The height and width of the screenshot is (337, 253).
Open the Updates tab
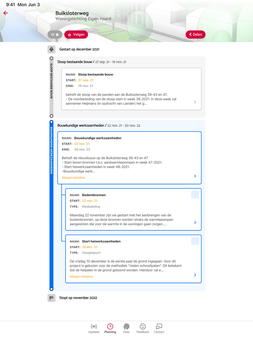(x=94, y=328)
